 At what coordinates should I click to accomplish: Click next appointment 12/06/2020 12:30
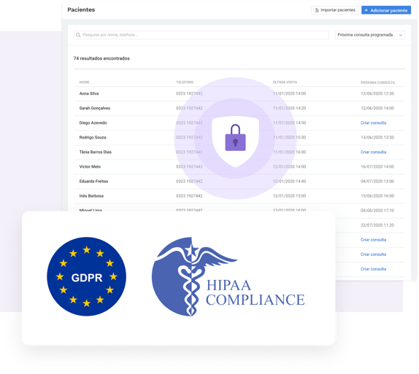pos(377,93)
